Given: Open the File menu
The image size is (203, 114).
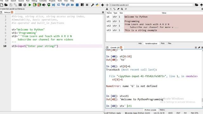Looking at the screenshot, I should [x=2, y=1].
